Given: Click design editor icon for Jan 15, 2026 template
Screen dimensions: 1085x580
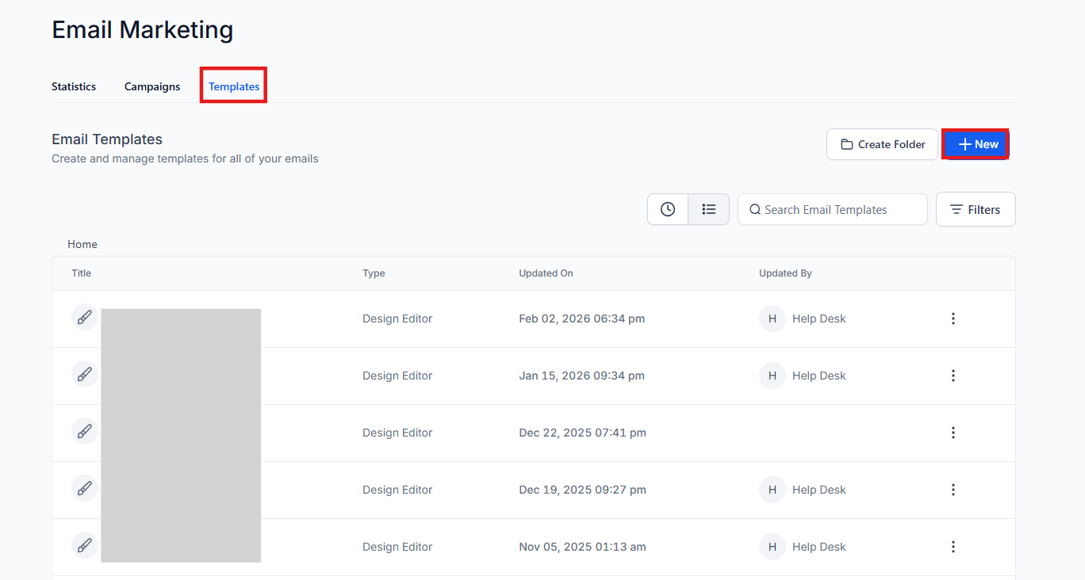Looking at the screenshot, I should click(85, 375).
